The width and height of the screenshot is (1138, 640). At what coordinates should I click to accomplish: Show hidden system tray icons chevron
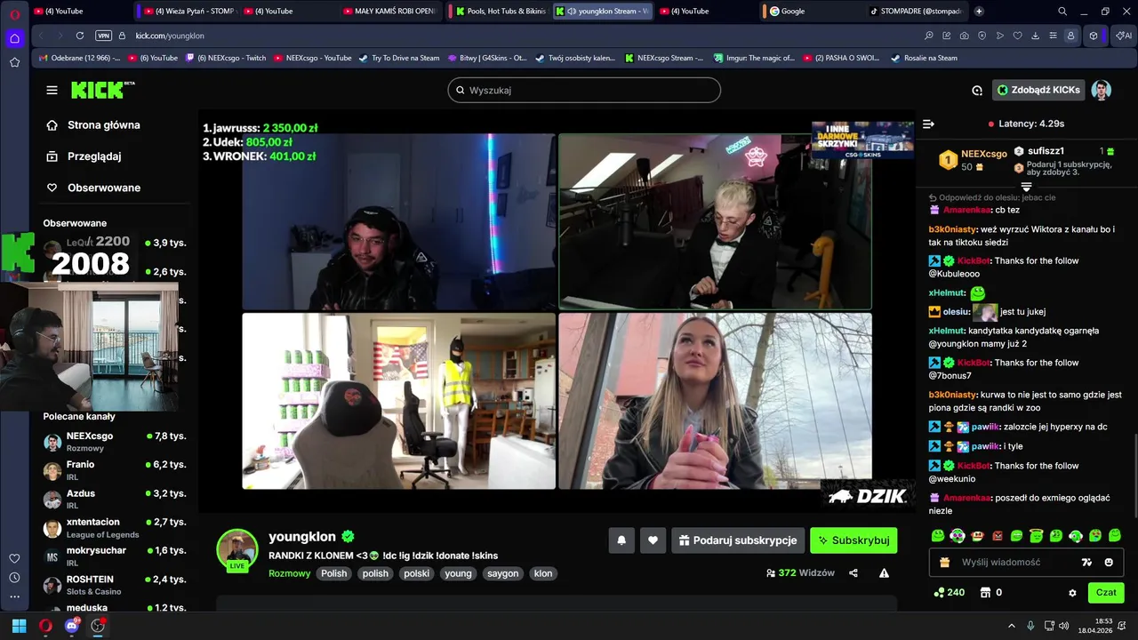point(1012,626)
